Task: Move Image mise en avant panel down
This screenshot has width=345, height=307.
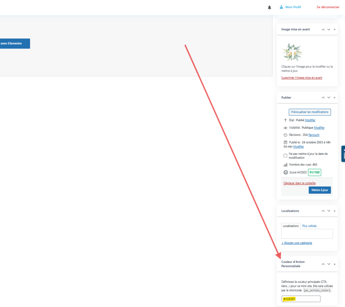Action: (x=329, y=30)
